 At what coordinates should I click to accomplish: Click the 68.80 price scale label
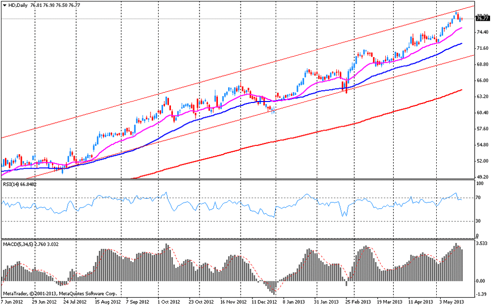pos(483,65)
